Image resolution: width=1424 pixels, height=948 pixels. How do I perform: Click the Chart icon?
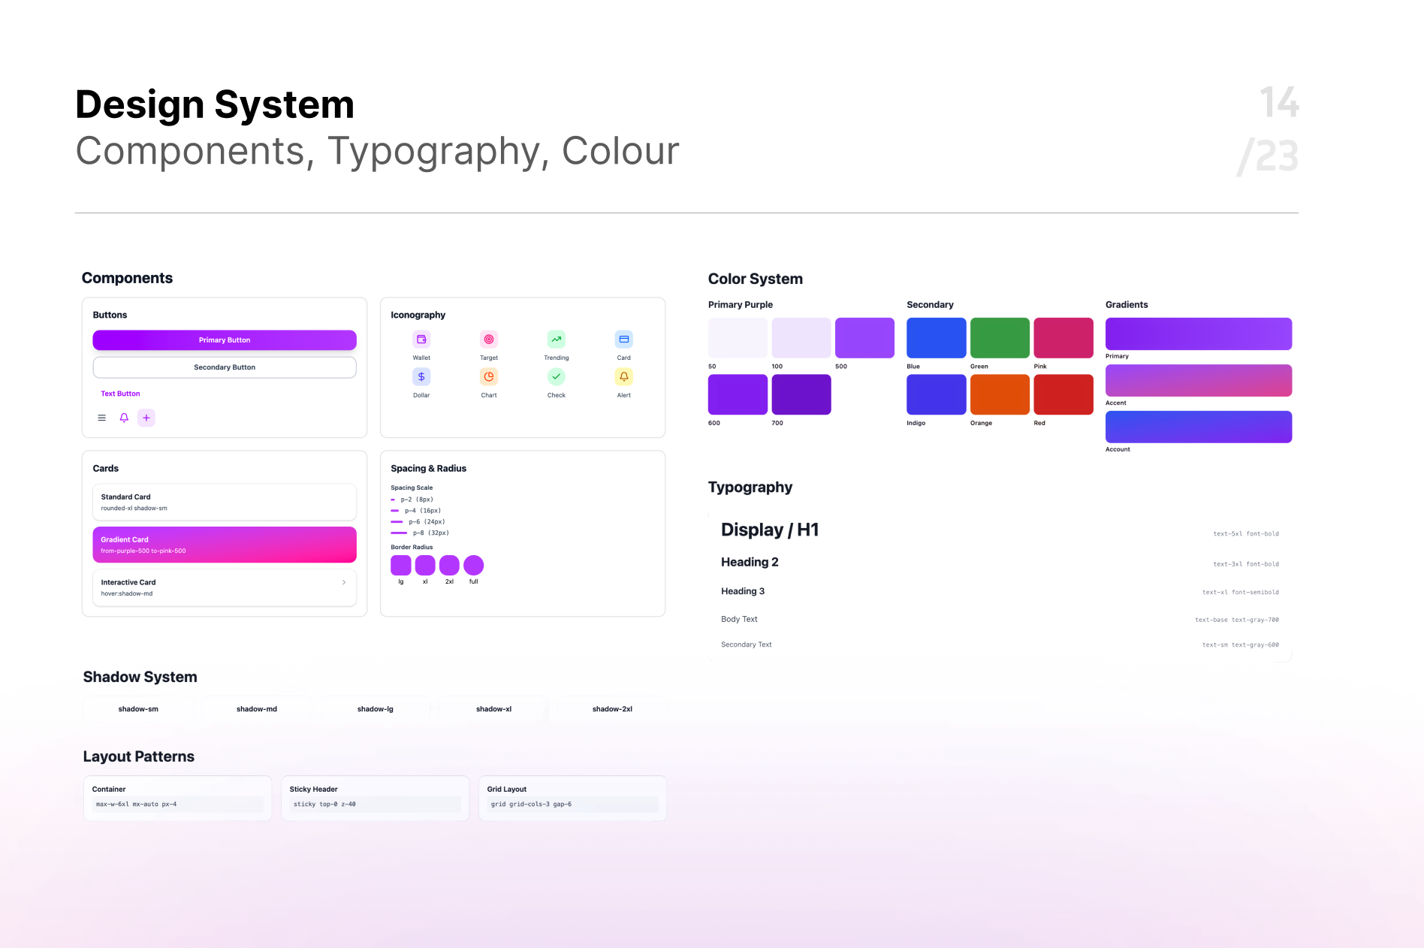(x=489, y=377)
